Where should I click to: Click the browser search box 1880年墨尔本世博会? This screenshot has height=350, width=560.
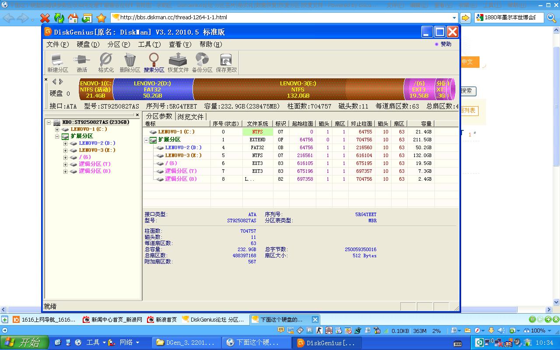tap(509, 17)
